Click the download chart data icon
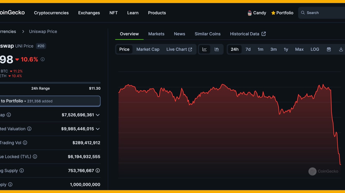 click(341, 49)
